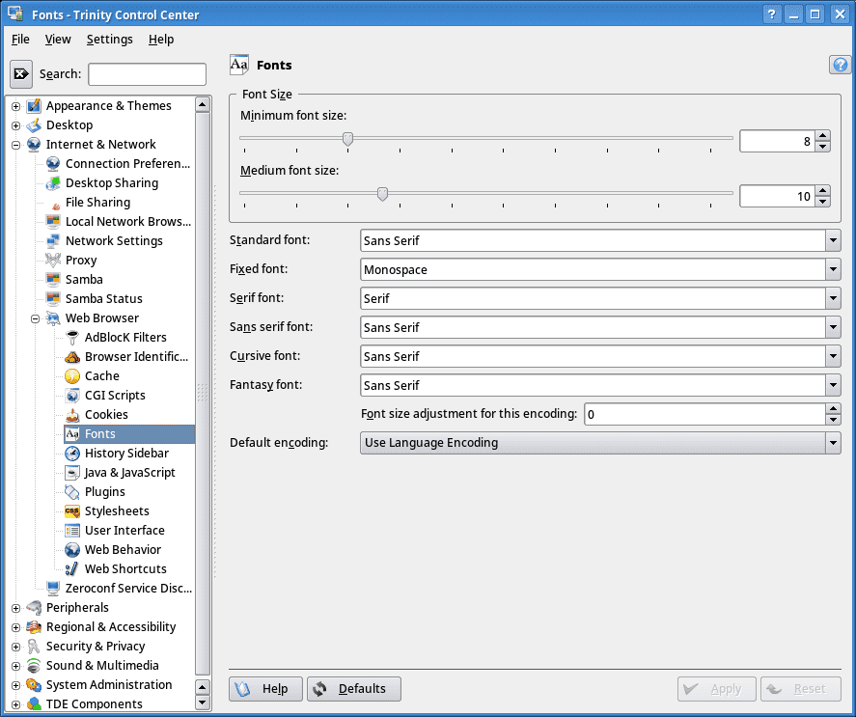Click the font size adjustment value field

point(704,414)
